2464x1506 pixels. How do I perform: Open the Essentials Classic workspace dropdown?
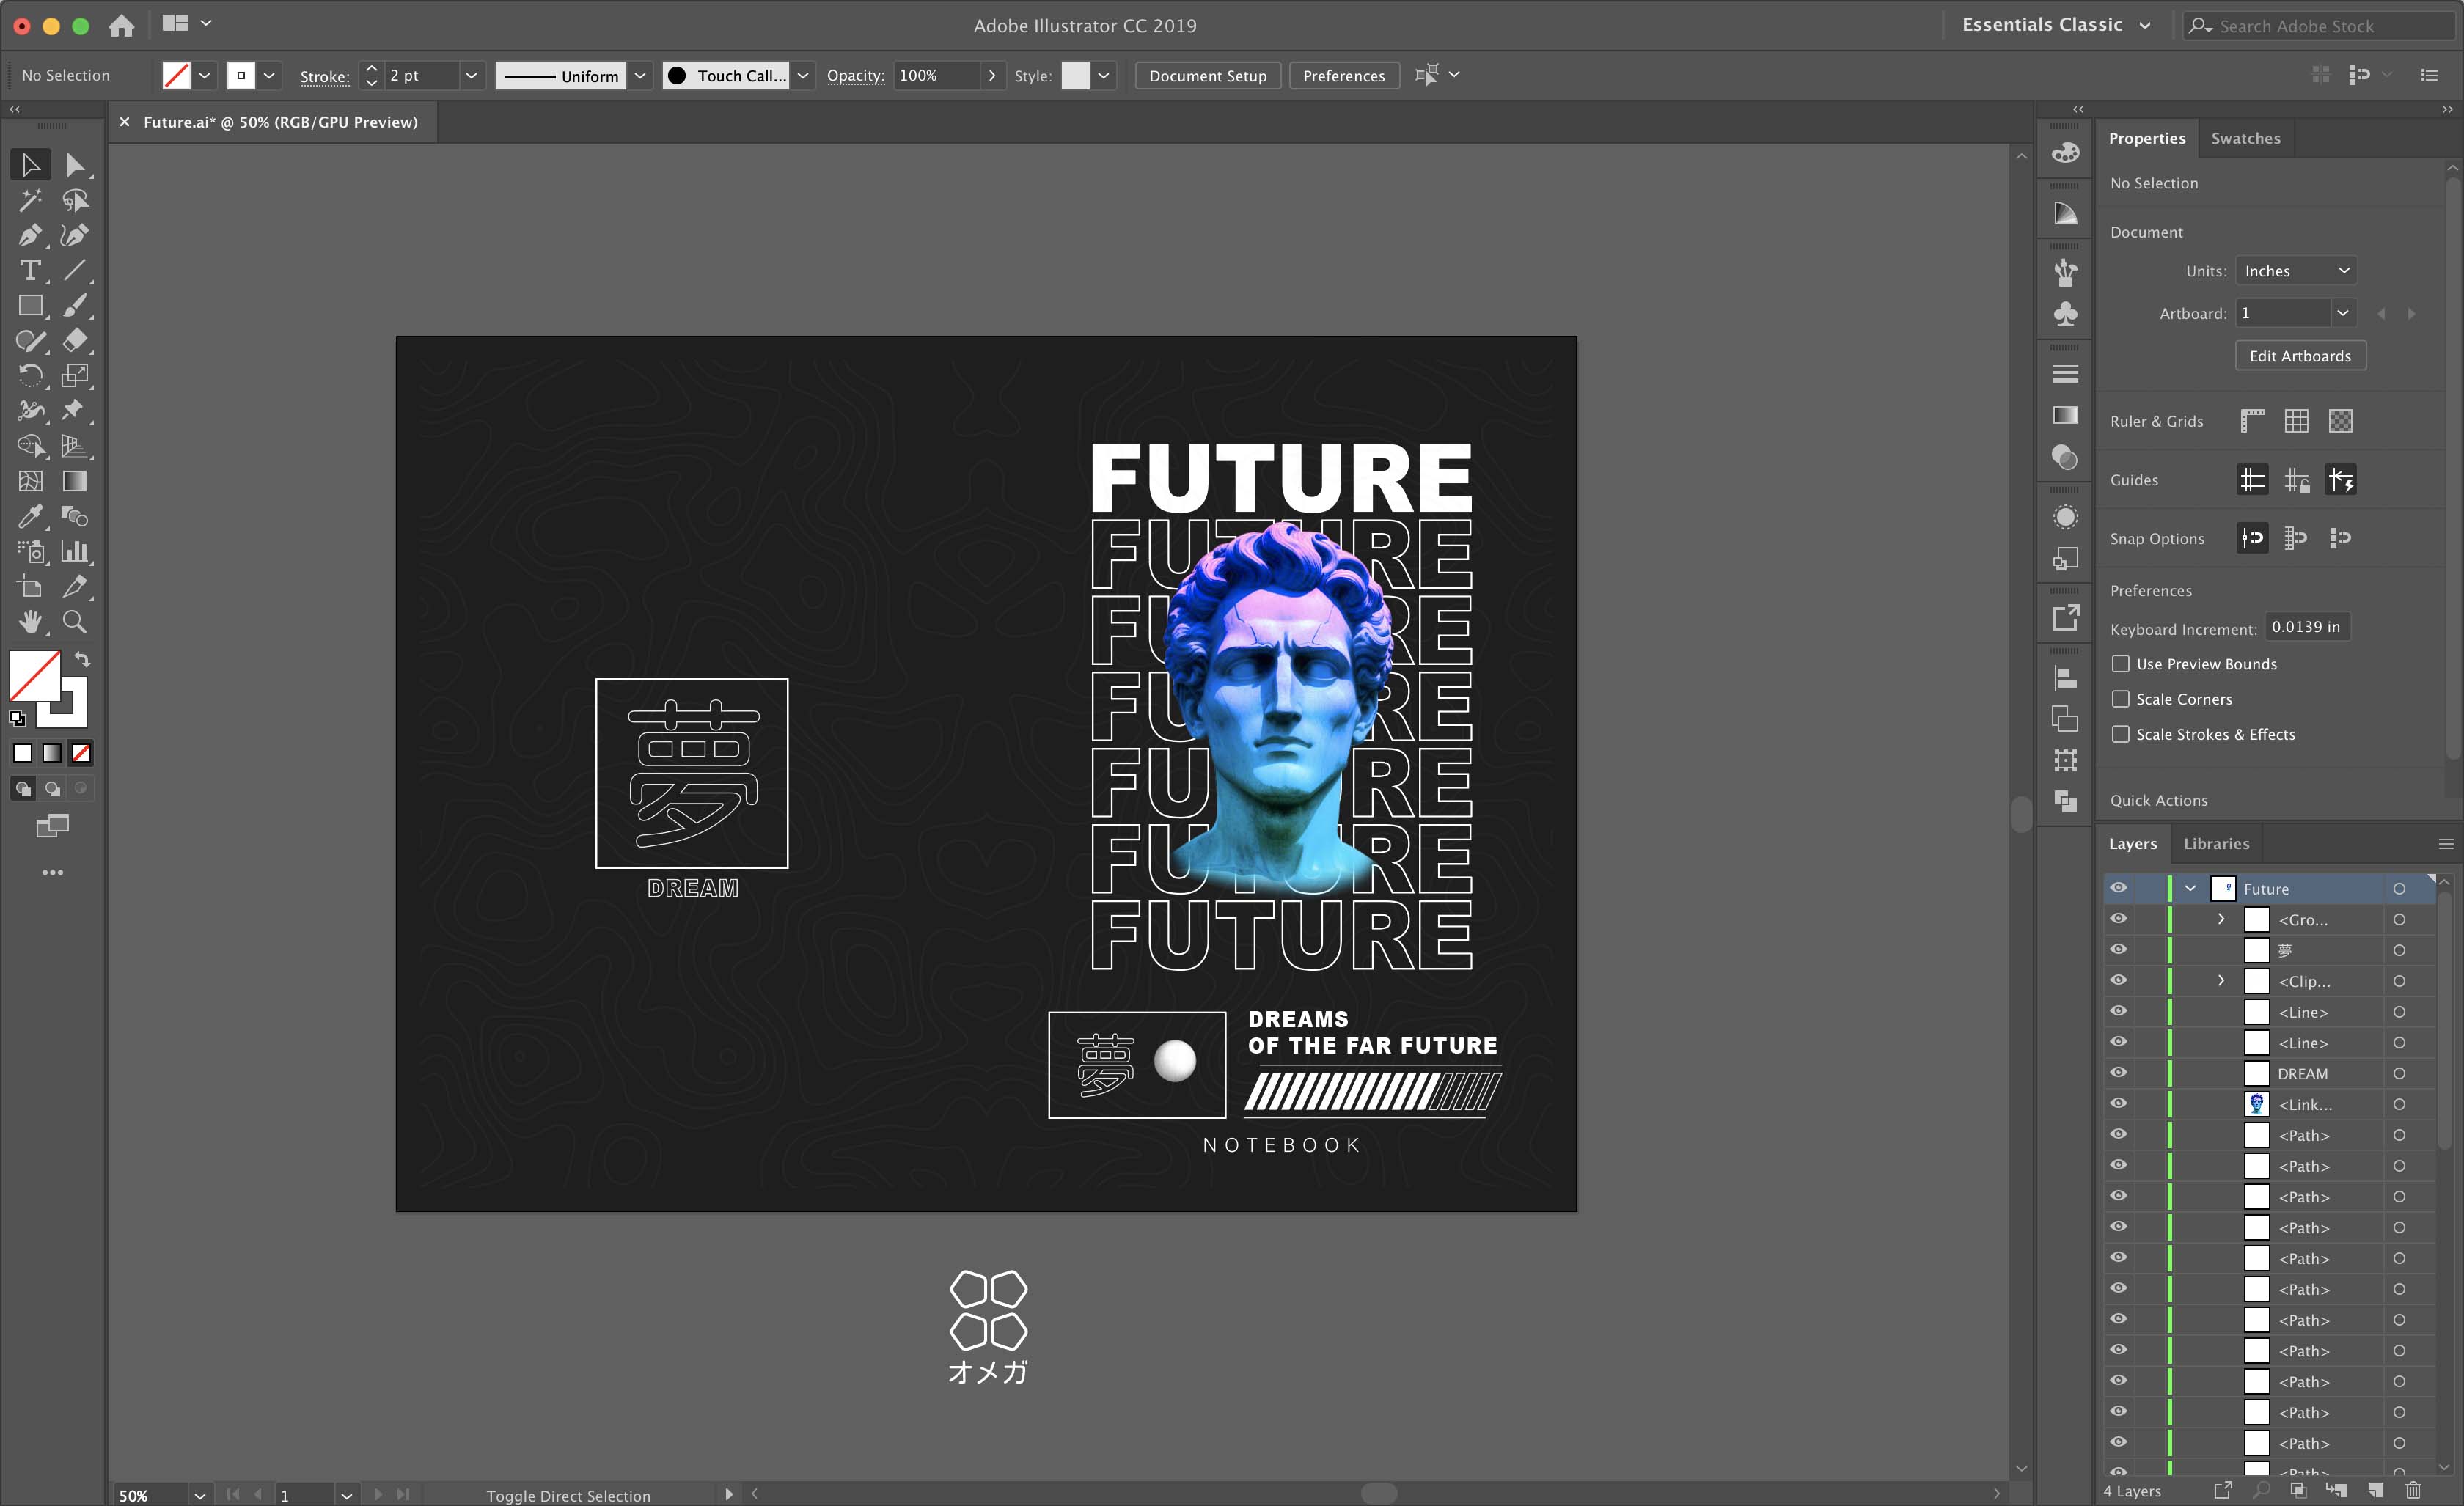2055,25
